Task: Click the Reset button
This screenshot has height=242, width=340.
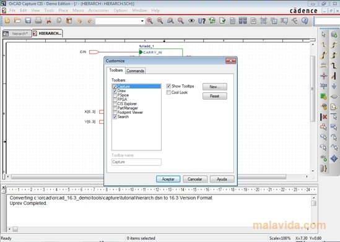Action: 215,96
